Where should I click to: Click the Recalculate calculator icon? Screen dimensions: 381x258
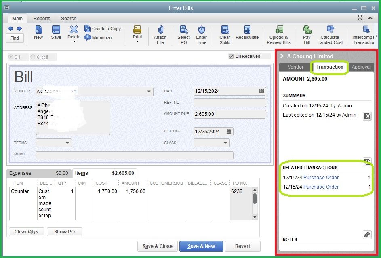[x=247, y=29]
